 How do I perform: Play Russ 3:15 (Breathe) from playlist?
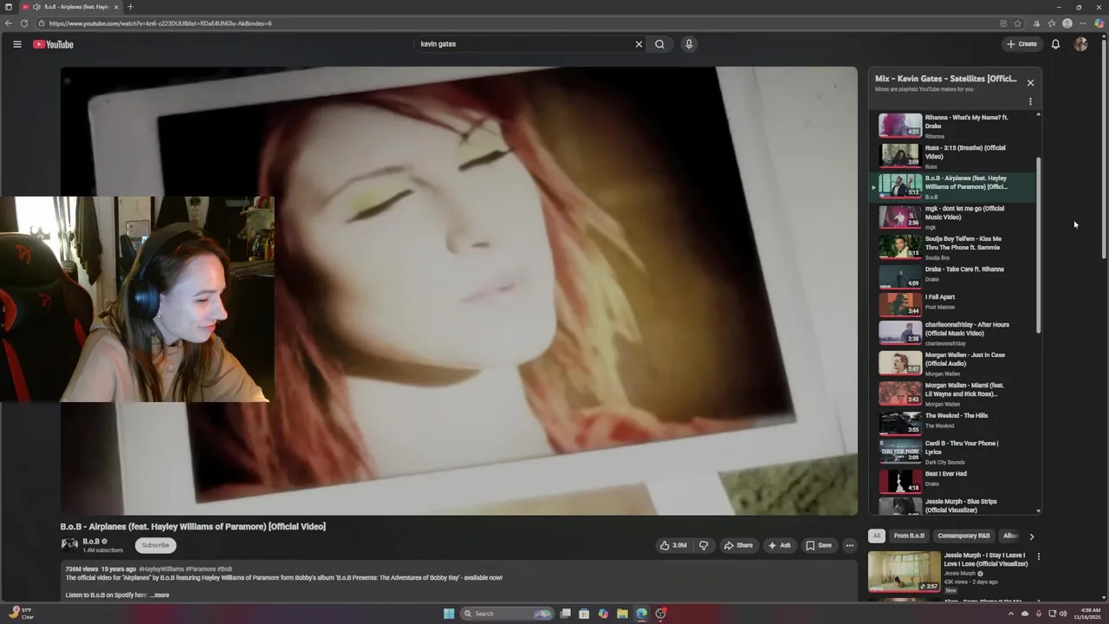[x=952, y=156]
